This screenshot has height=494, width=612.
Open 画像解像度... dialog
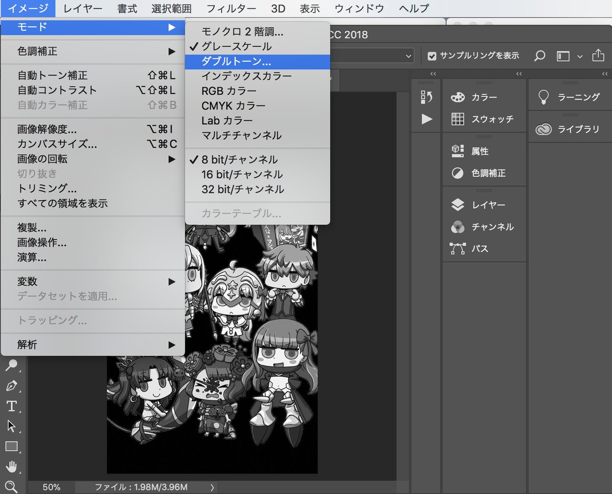pyautogui.click(x=93, y=129)
